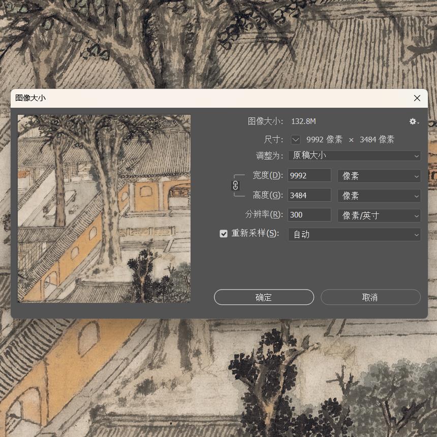Click the 分辨率(R) label
437x437 pixels.
264,214
